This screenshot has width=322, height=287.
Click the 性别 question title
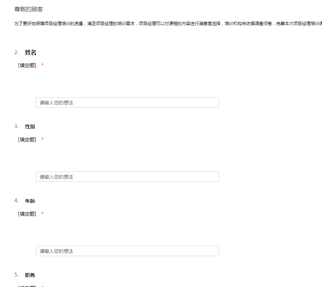30,127
